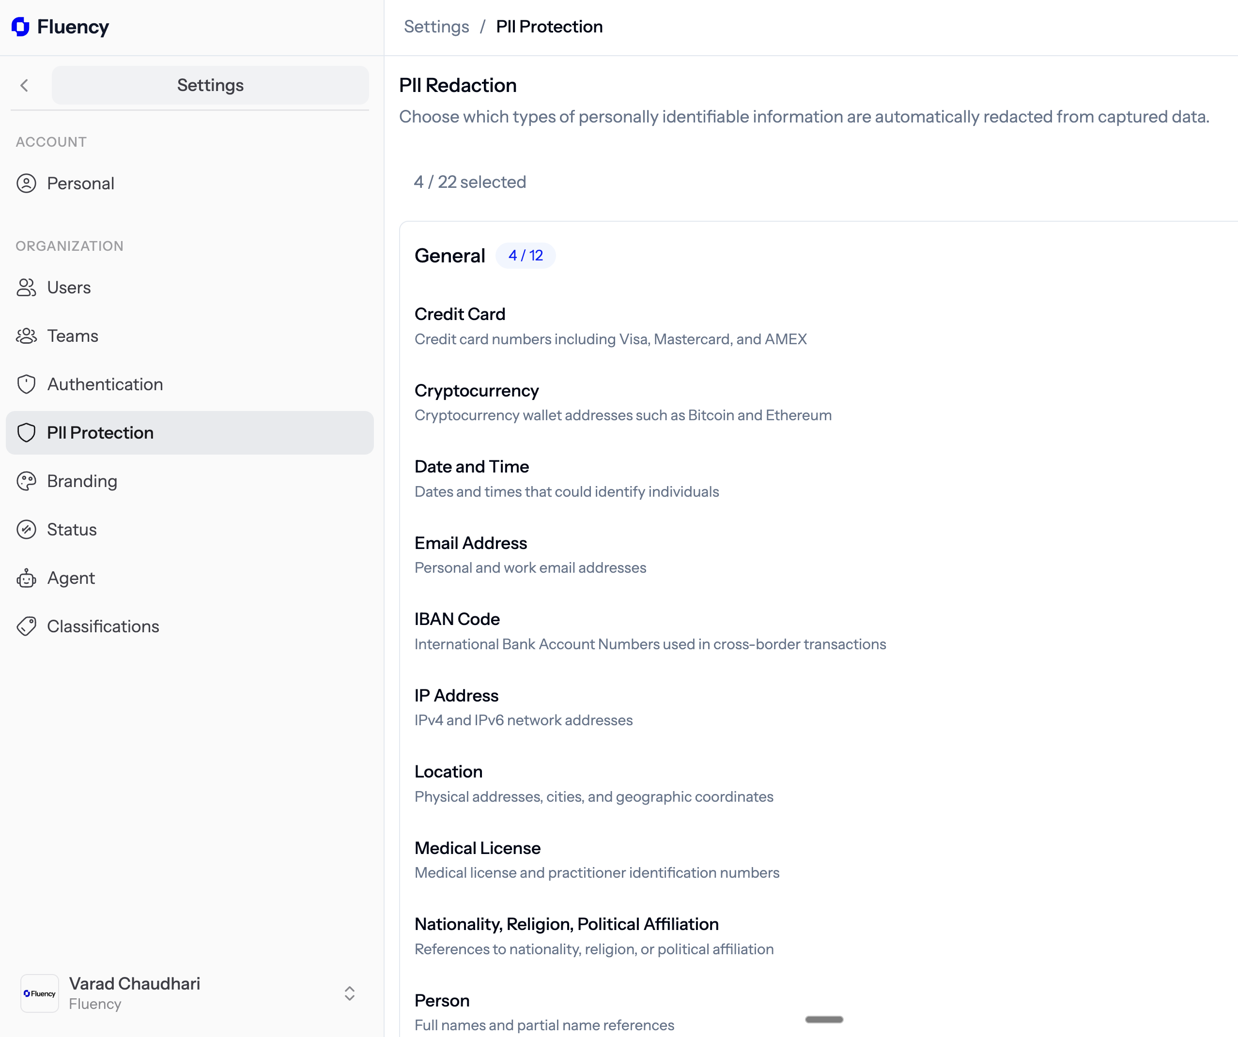Click the back chevron beside Settings

pyautogui.click(x=24, y=85)
